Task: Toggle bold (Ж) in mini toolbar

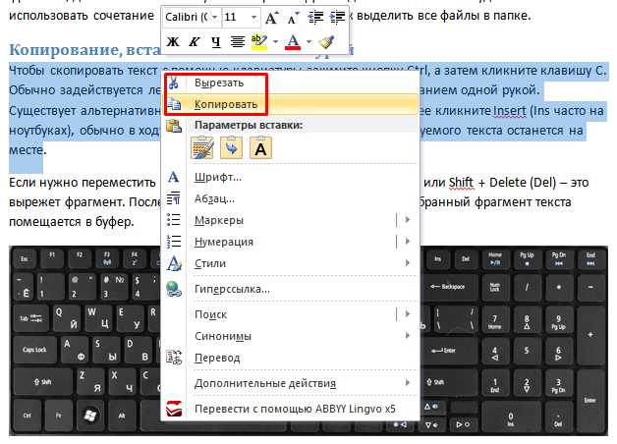Action: click(x=173, y=41)
